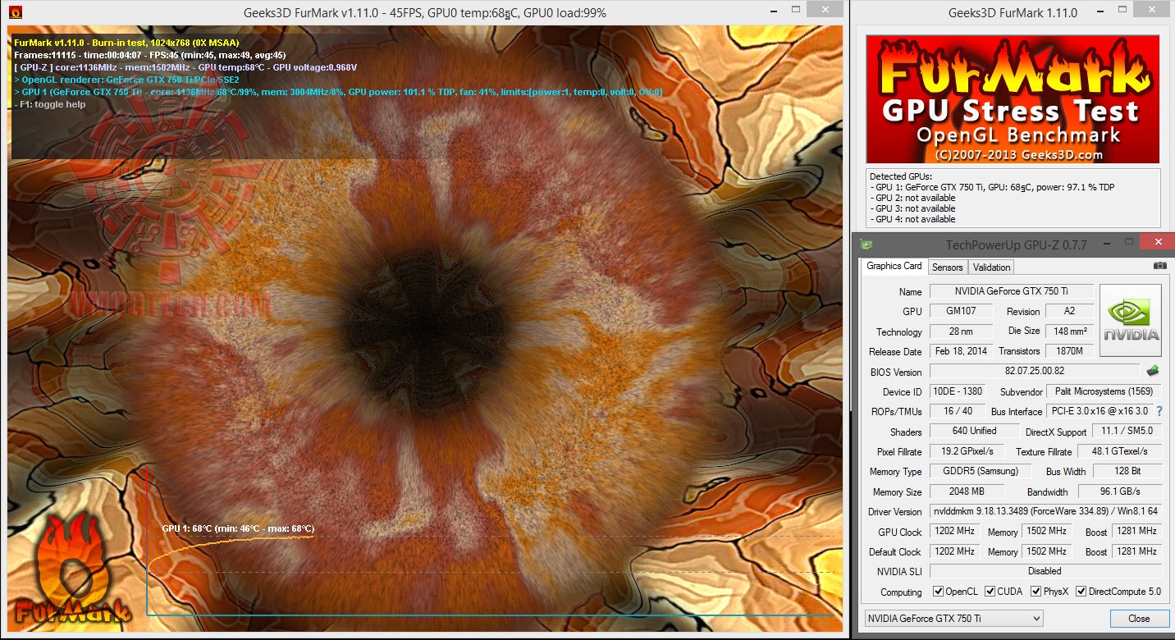Click the NVIDIA logo in GPU-Z

[x=1131, y=321]
